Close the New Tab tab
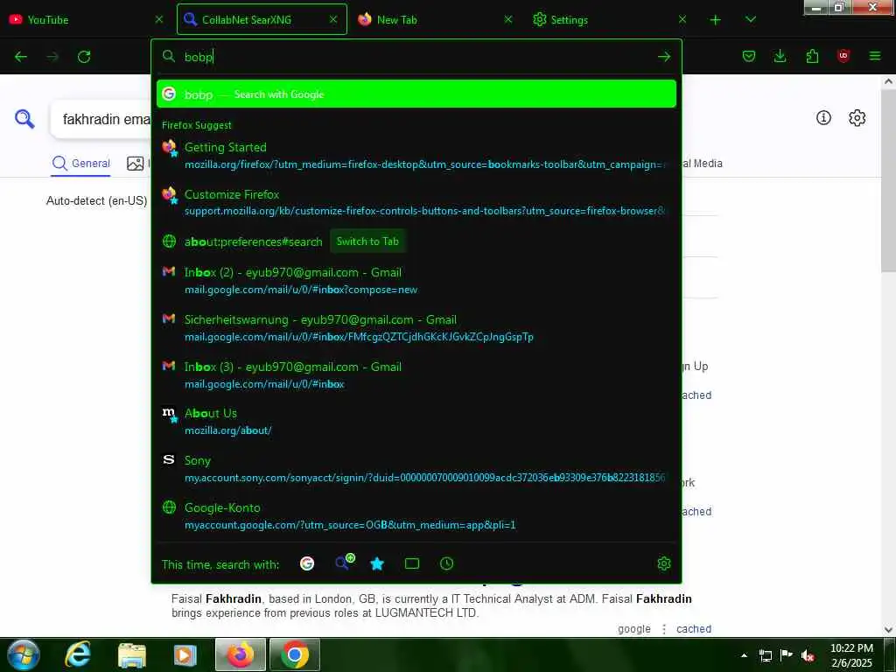 click(508, 19)
